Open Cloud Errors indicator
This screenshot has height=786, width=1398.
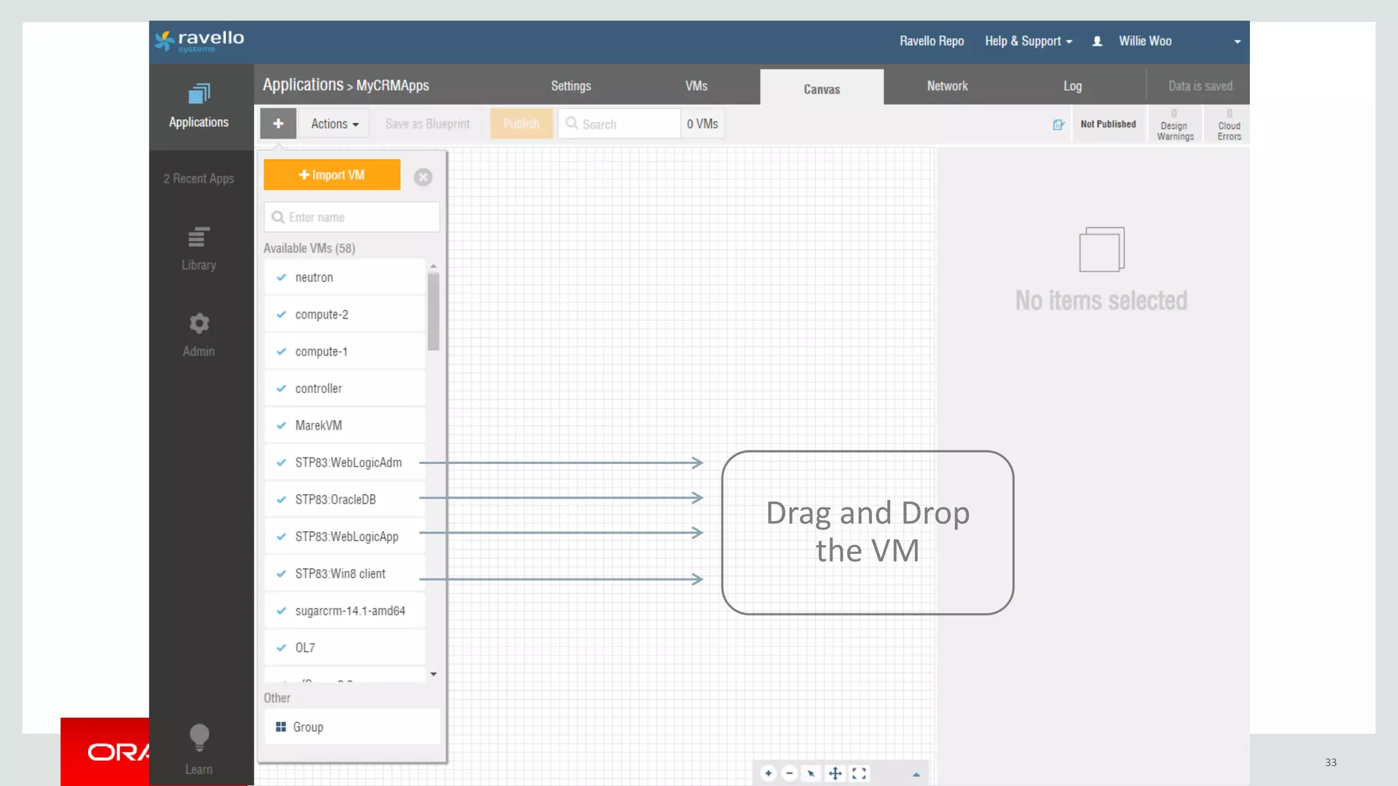pos(1229,125)
